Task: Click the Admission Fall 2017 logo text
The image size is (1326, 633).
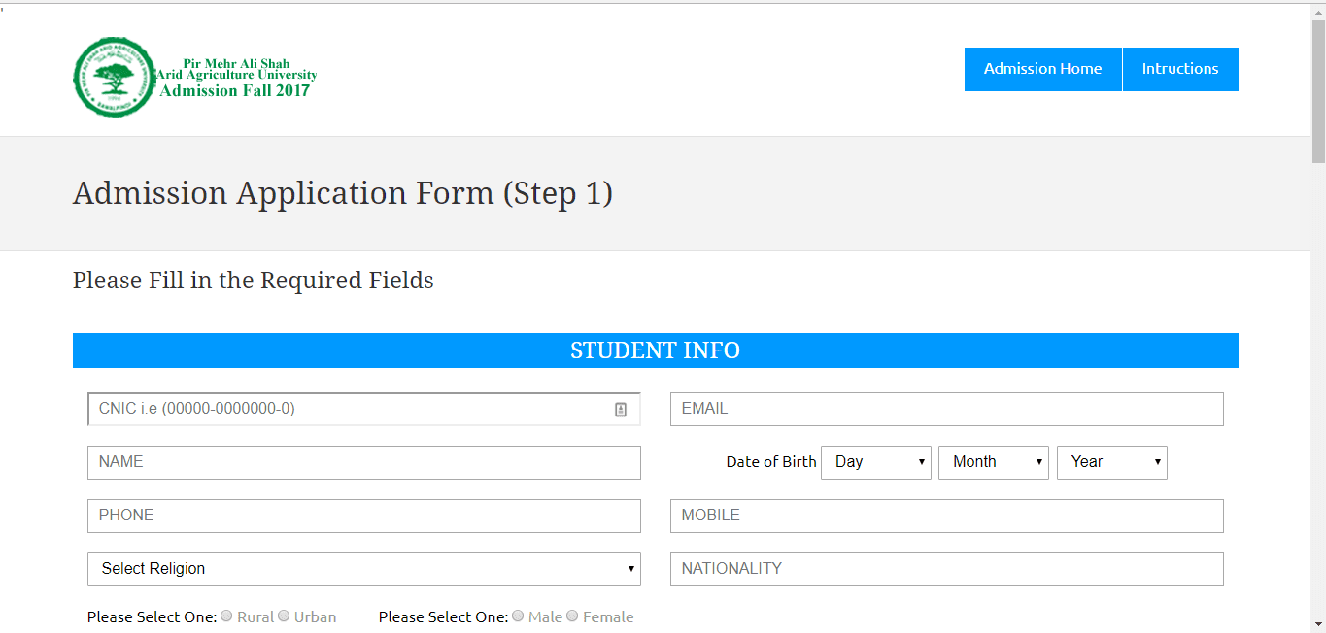Action: click(x=235, y=91)
